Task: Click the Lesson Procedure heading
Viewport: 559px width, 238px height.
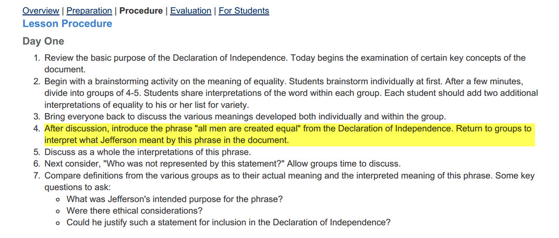Action: (x=67, y=24)
